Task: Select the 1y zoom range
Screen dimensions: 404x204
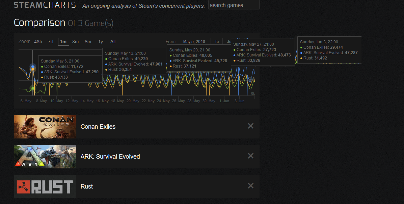Action: [x=101, y=42]
